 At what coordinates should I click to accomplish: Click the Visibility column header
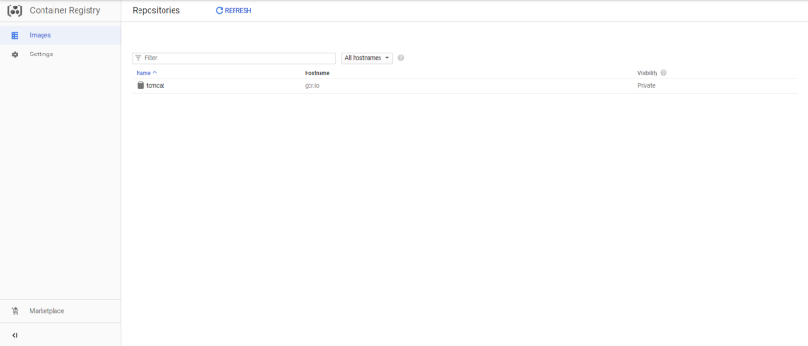[647, 73]
